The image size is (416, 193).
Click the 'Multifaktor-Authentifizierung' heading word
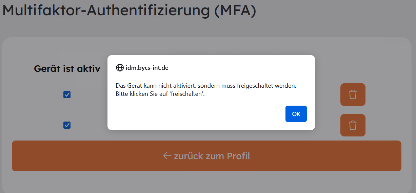point(106,10)
